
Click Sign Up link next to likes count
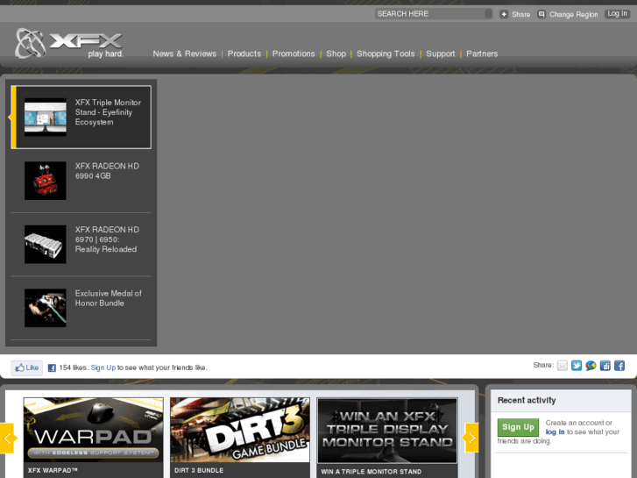point(103,367)
